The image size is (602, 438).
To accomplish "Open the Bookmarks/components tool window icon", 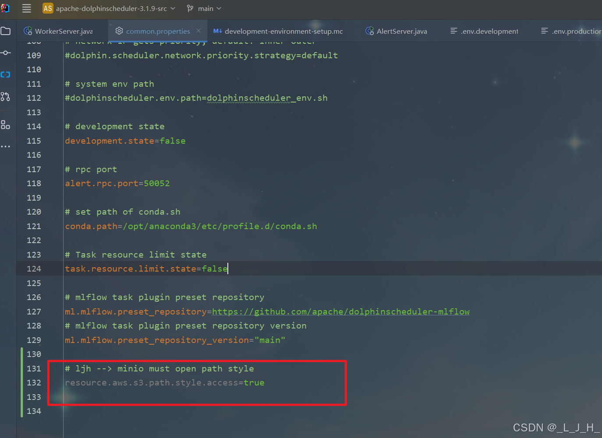I will point(6,125).
